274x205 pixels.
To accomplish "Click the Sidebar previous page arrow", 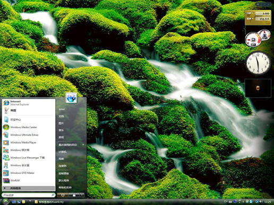I will tap(264, 4).
